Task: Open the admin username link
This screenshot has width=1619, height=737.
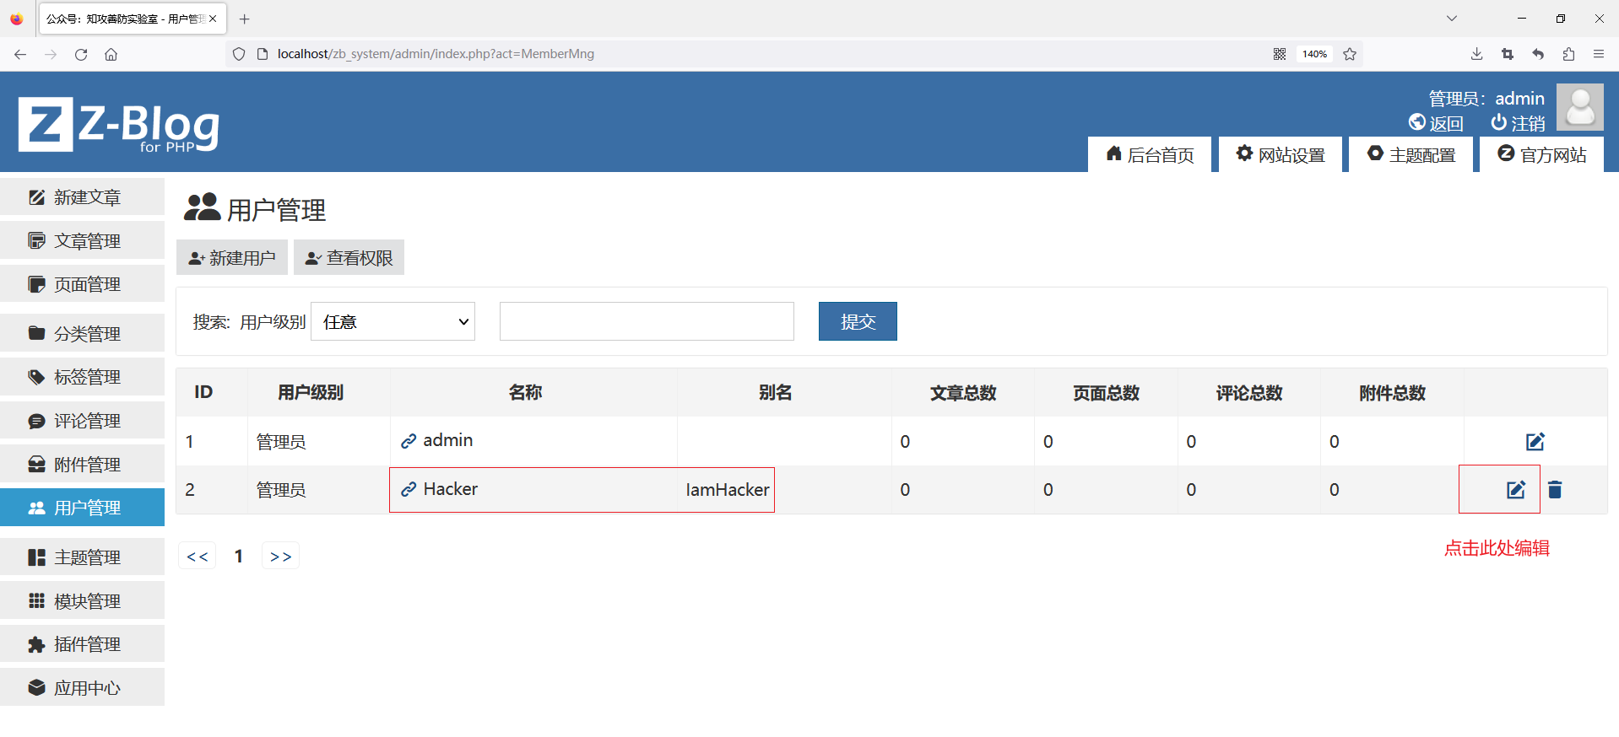Action: [447, 440]
